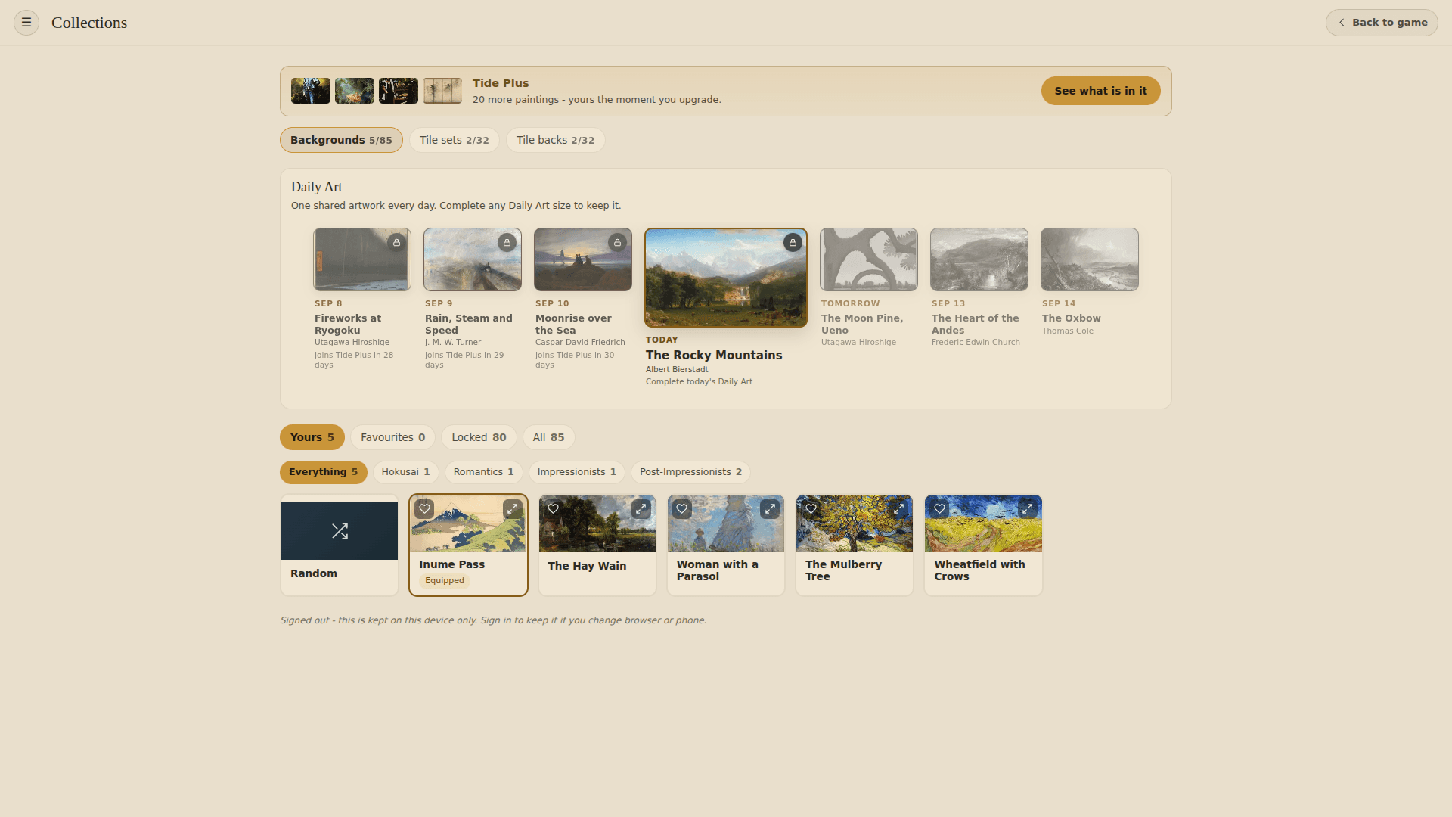Viewport: 1452px width, 817px height.
Task: Filter by All 85
Action: [548, 437]
